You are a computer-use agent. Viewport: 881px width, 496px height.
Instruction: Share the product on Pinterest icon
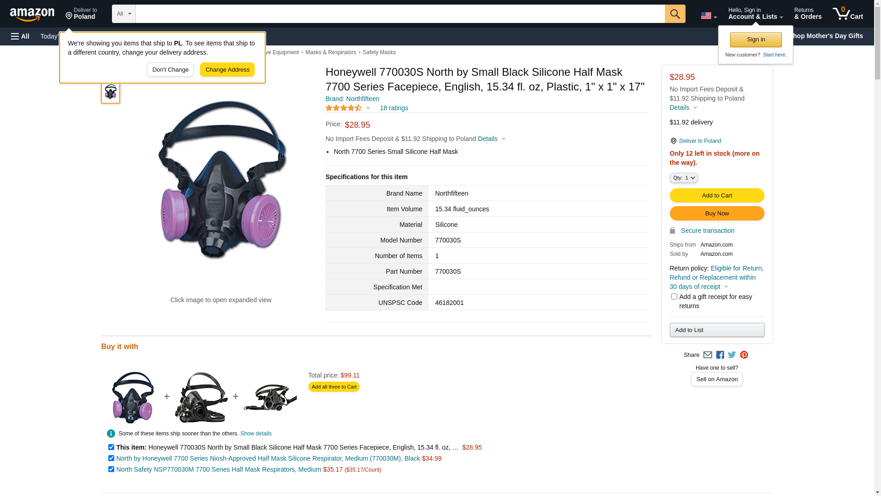(x=744, y=355)
